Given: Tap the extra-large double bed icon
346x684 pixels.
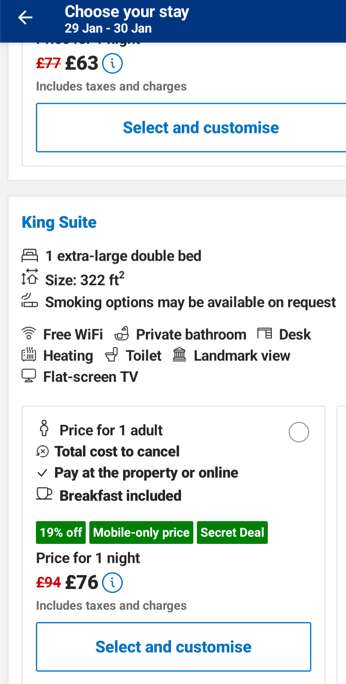Looking at the screenshot, I should point(29,256).
